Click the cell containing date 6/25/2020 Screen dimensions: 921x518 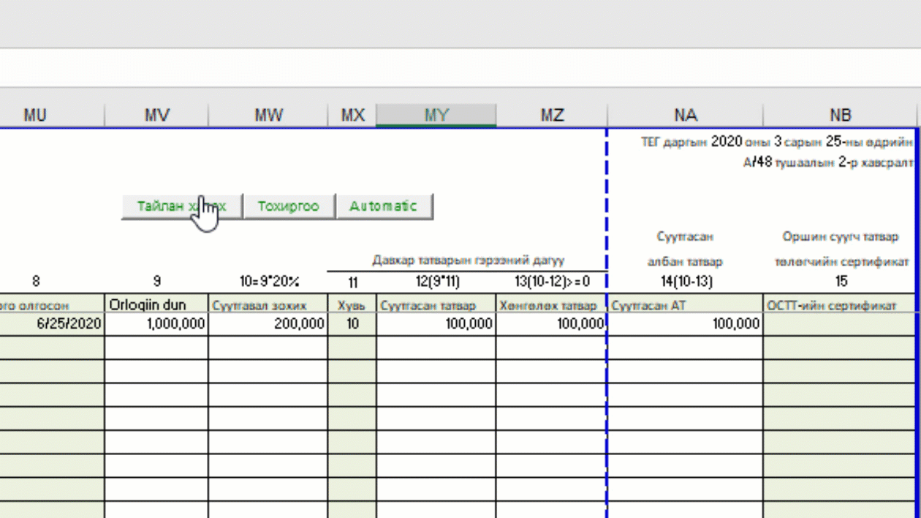(x=53, y=324)
